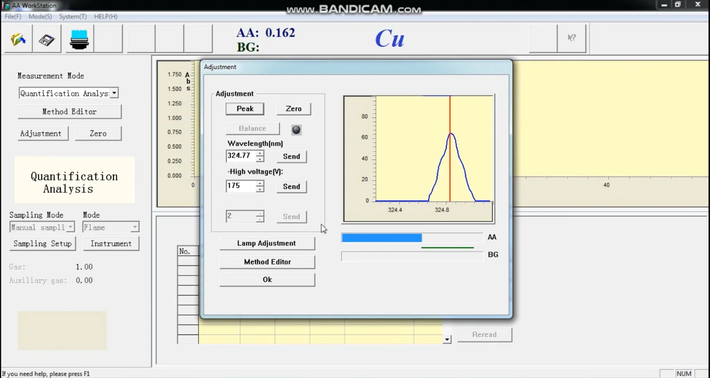Click the blue flame burner toolbar icon
This screenshot has width=710, height=378.
79,39
